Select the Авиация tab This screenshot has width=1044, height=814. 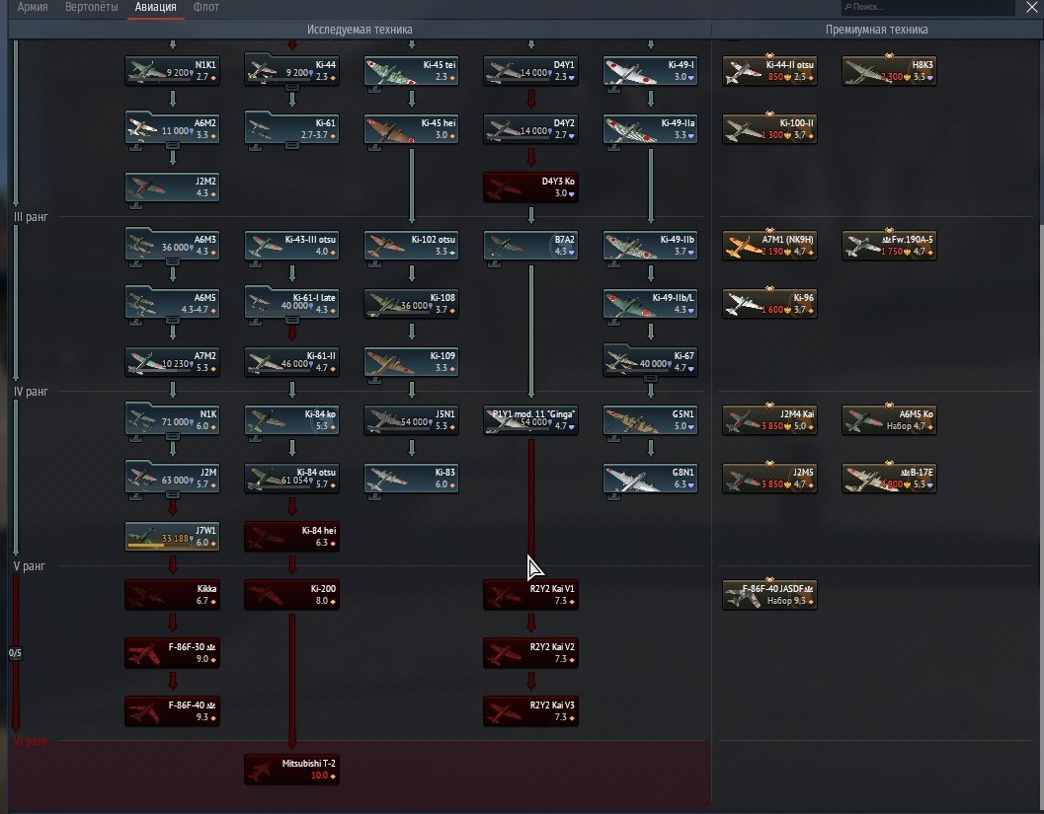click(156, 7)
